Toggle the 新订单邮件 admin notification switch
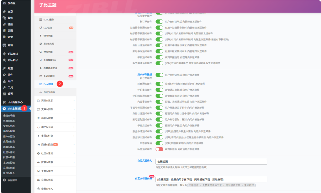The width and height of the screenshot is (321, 193). (159, 22)
